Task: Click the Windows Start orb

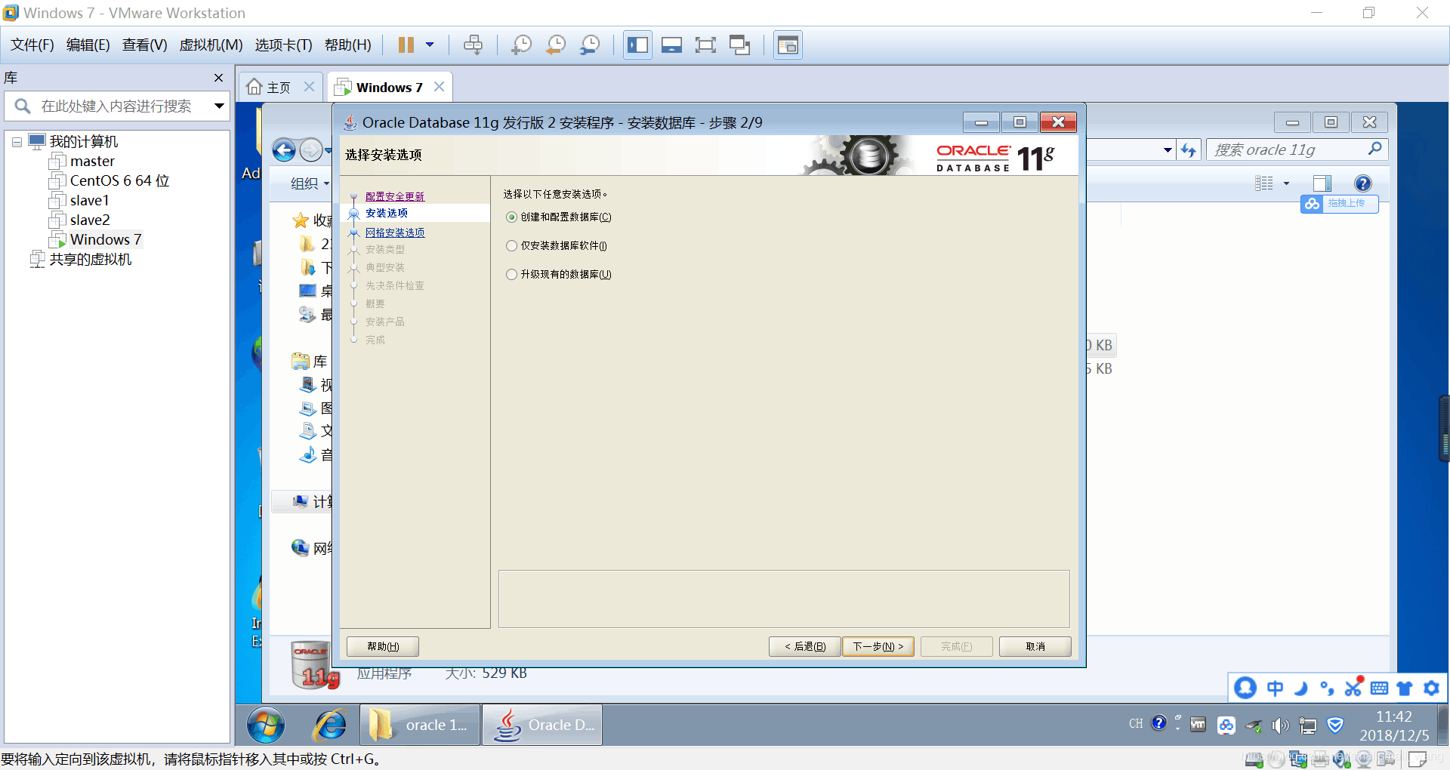Action: 266,725
